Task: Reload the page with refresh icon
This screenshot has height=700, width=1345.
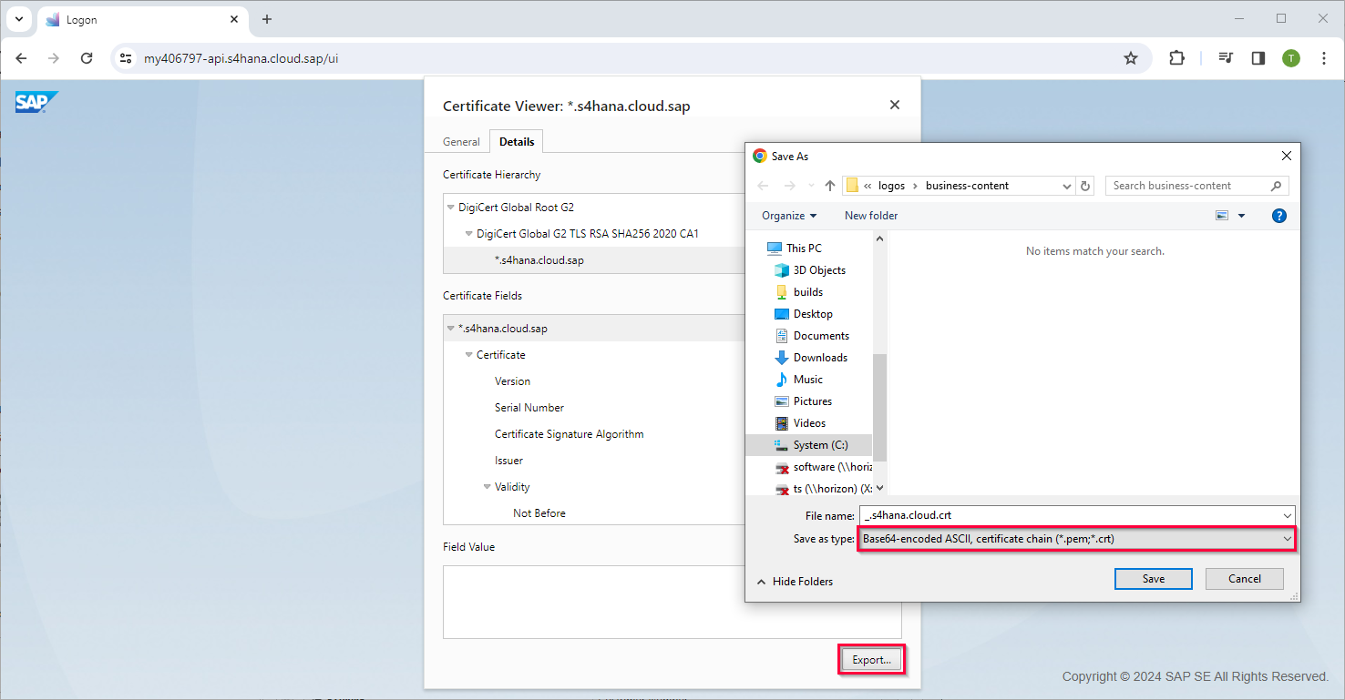Action: point(87,58)
